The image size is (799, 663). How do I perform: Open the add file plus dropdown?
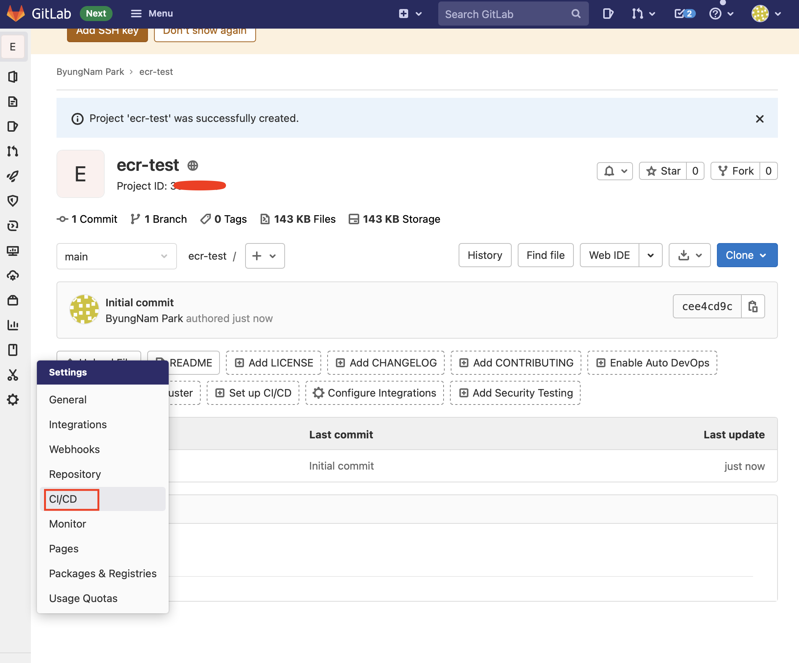point(265,256)
